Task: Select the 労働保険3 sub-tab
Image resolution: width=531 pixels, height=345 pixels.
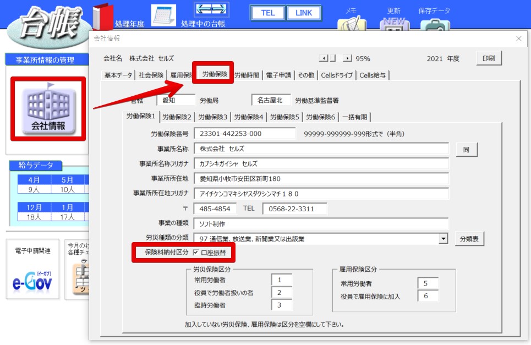Action: pos(212,117)
